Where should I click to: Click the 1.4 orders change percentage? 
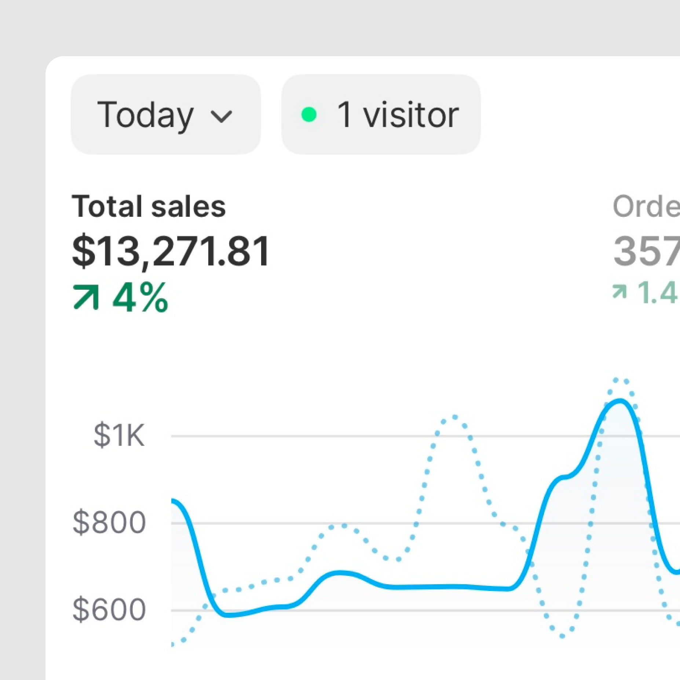click(657, 292)
